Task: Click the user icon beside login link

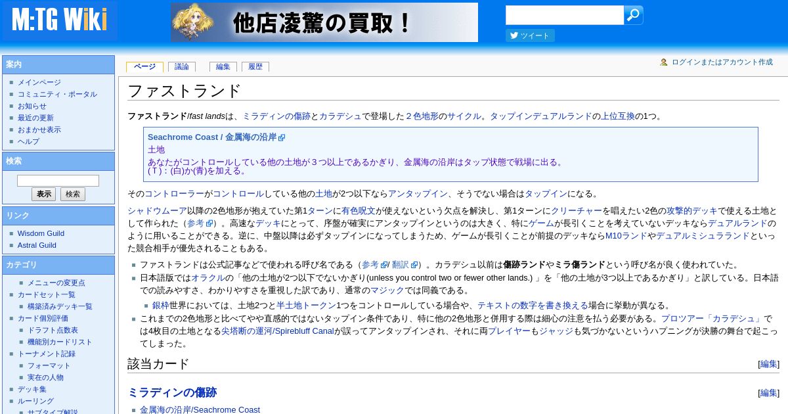Action: click(x=664, y=62)
